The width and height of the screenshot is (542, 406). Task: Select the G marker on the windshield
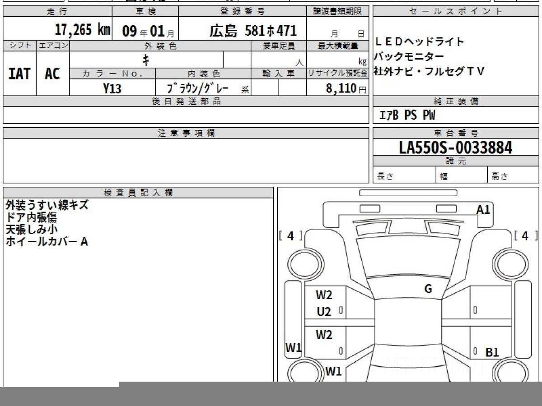(428, 289)
